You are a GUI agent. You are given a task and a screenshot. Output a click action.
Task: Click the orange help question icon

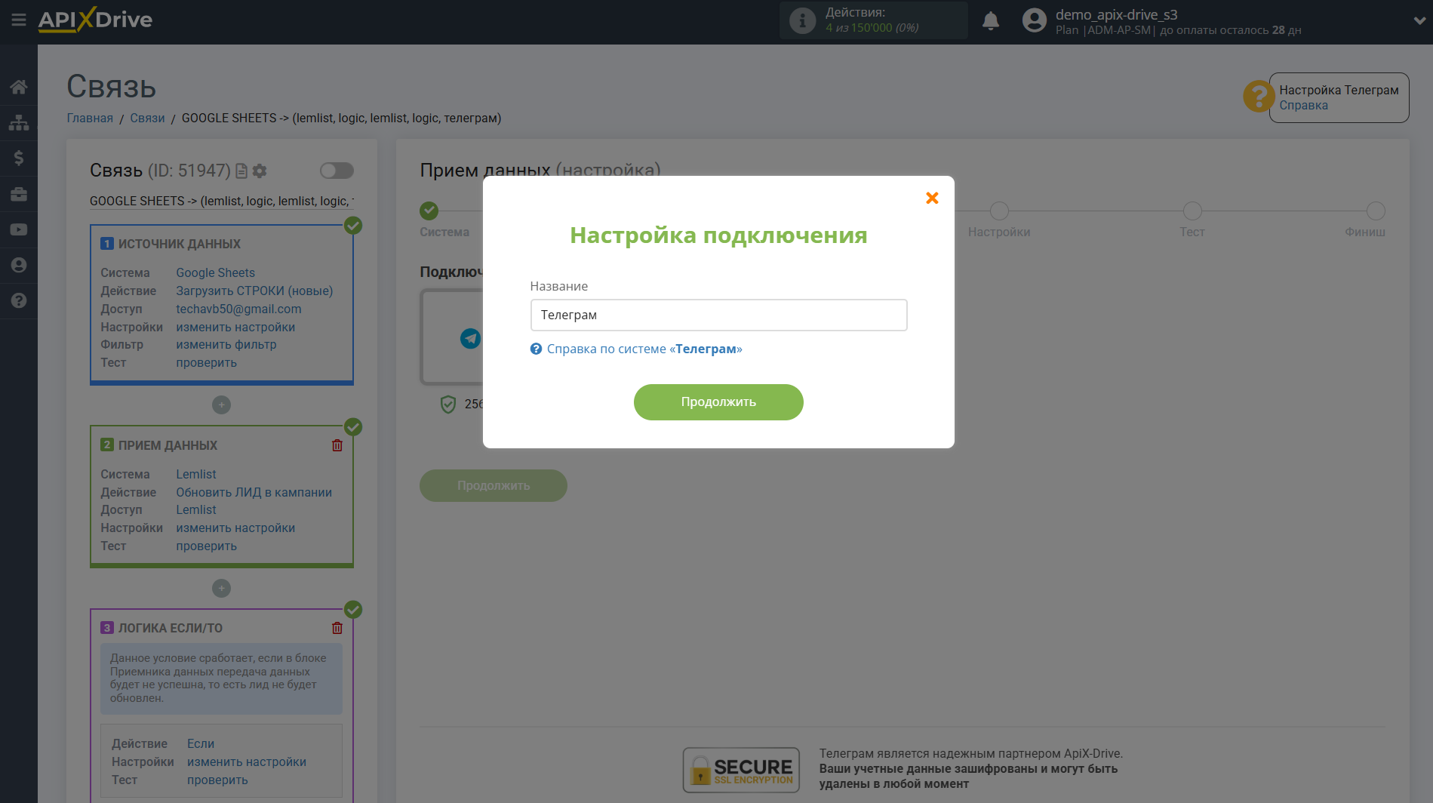coord(1258,97)
